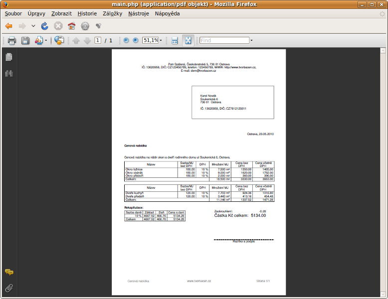This screenshot has width=388, height=299.
Task: Click the stop loading icon
Action: pyautogui.click(x=58, y=26)
